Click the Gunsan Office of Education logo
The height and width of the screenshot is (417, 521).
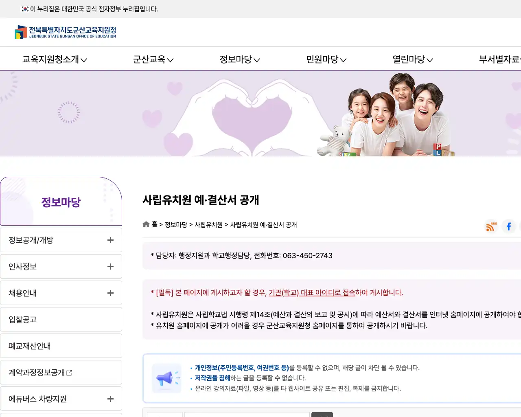tap(66, 32)
